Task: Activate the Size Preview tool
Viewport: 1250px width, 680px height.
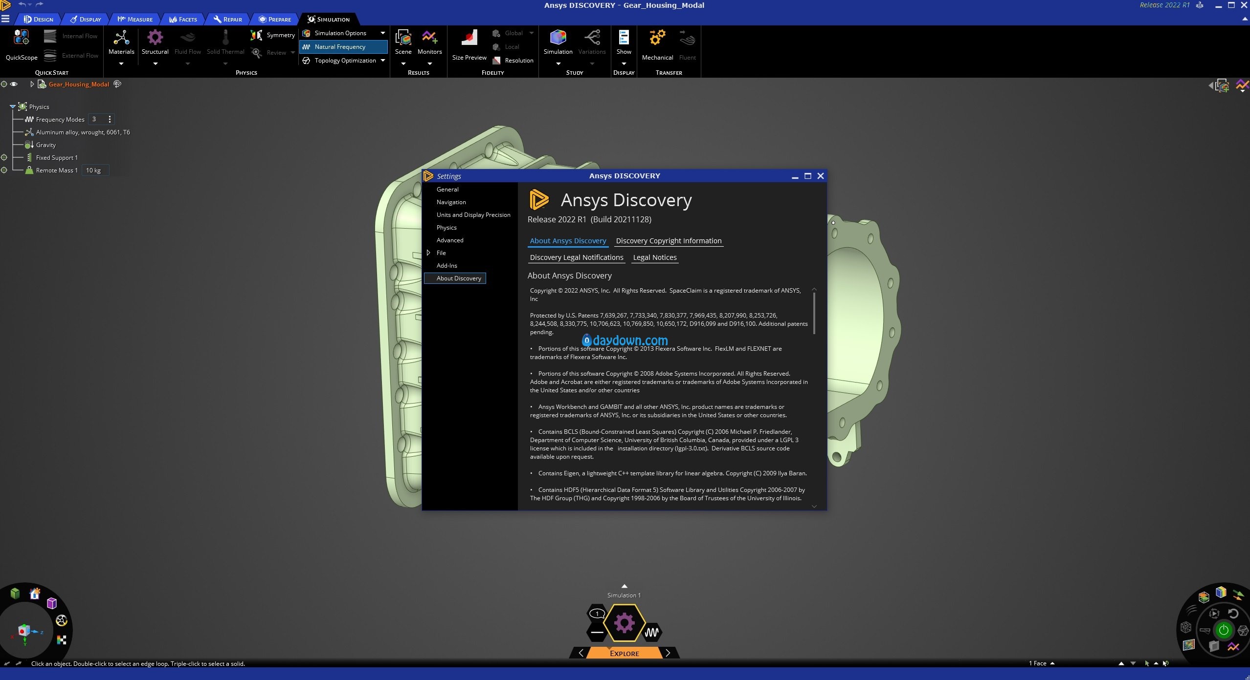Action: [469, 38]
